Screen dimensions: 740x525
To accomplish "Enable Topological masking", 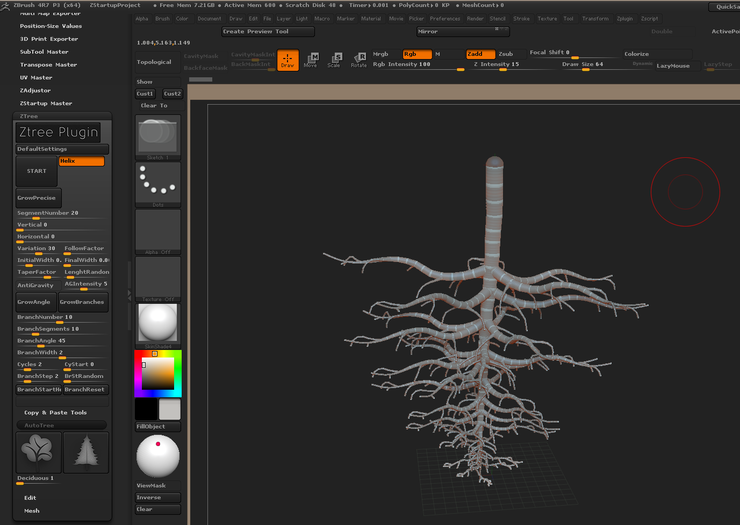I will (156, 62).
